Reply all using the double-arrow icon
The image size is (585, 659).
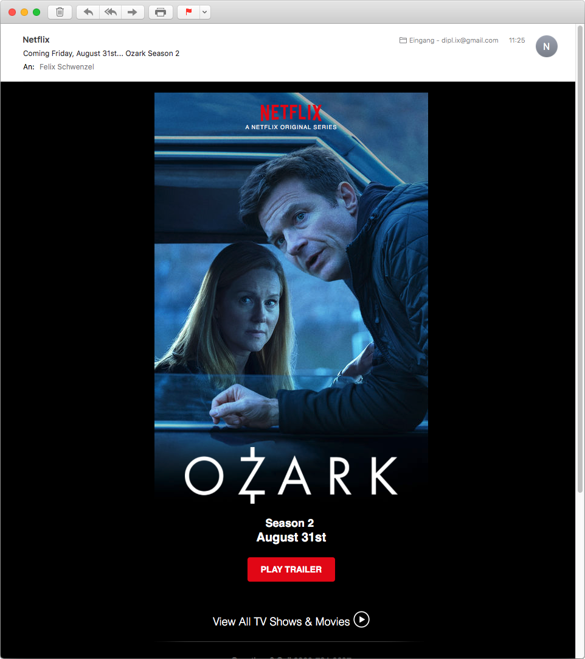pyautogui.click(x=110, y=12)
